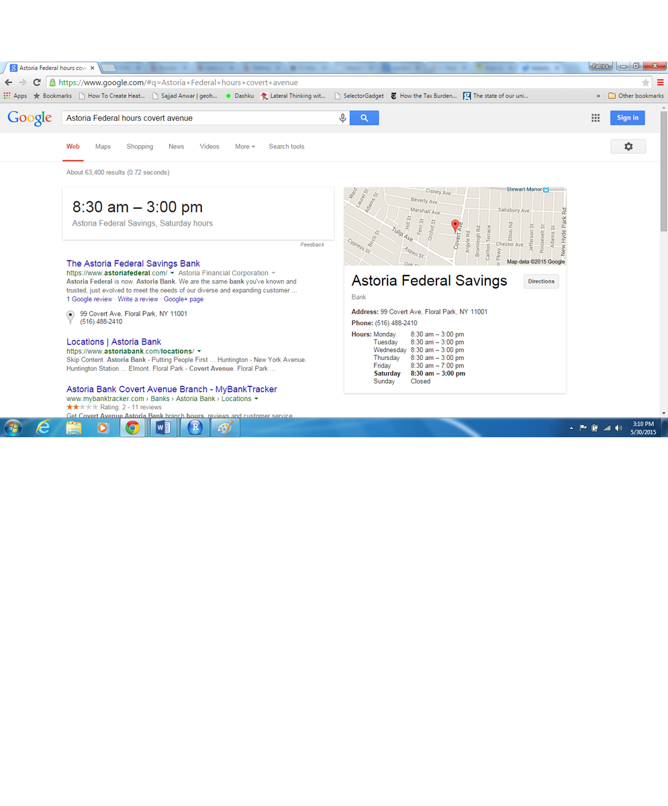Image resolution: width=668 pixels, height=806 pixels.
Task: Launch Internet Explorer from the taskbar
Action: [44, 427]
